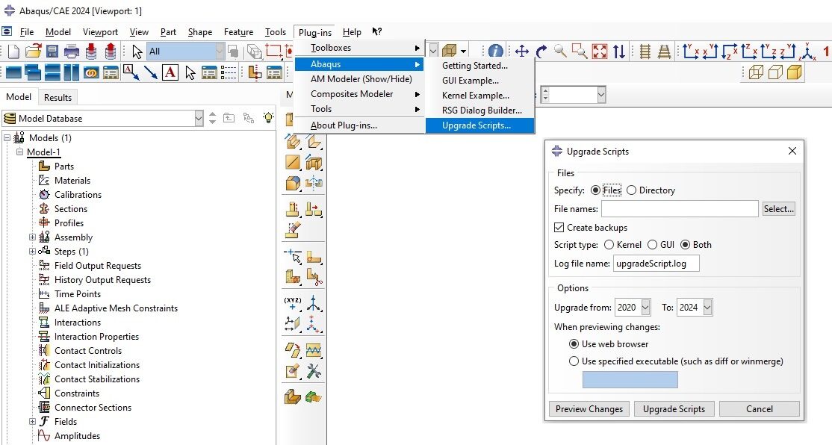The width and height of the screenshot is (832, 445).
Task: Open a new Model Database via toolbar
Action: (x=13, y=50)
